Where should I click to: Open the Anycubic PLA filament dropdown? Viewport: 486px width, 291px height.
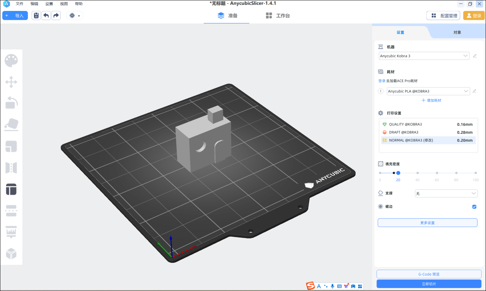coord(428,91)
